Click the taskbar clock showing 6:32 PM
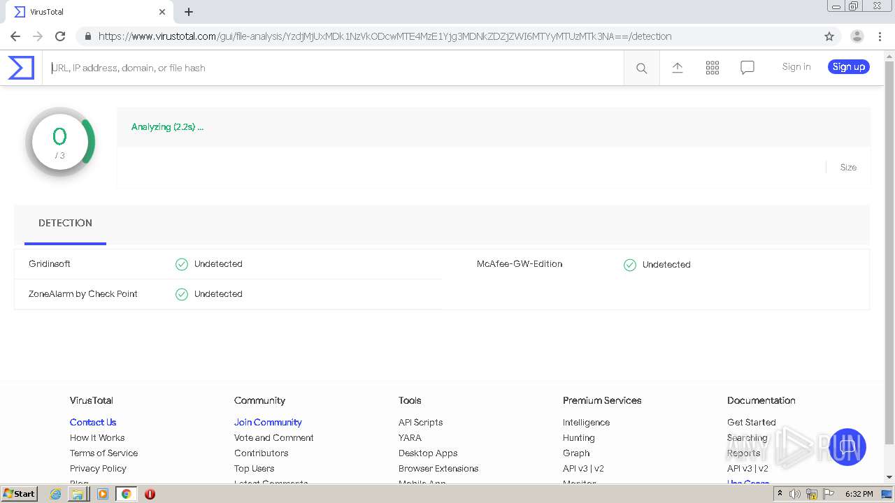895x503 pixels. point(859,494)
